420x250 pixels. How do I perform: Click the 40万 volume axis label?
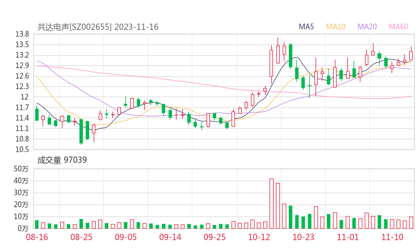click(x=21, y=181)
